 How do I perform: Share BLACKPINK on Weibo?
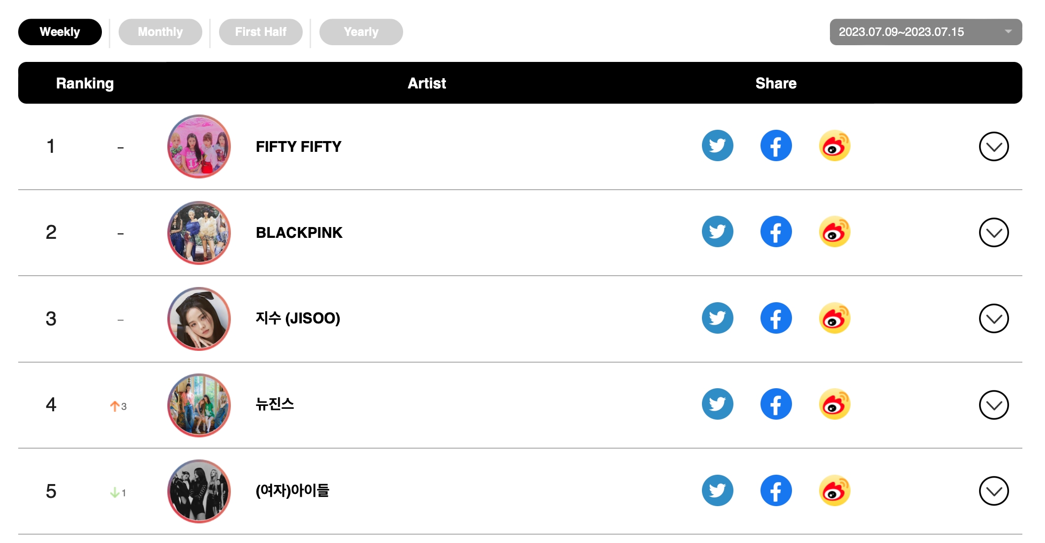[834, 231]
